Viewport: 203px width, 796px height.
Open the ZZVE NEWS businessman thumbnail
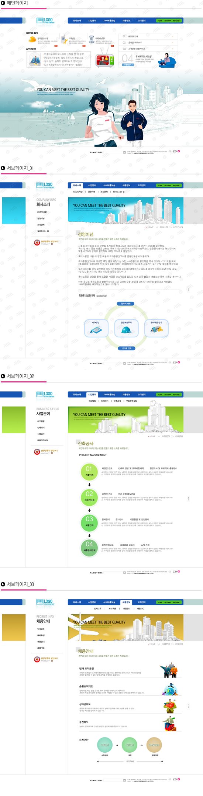click(x=34, y=60)
